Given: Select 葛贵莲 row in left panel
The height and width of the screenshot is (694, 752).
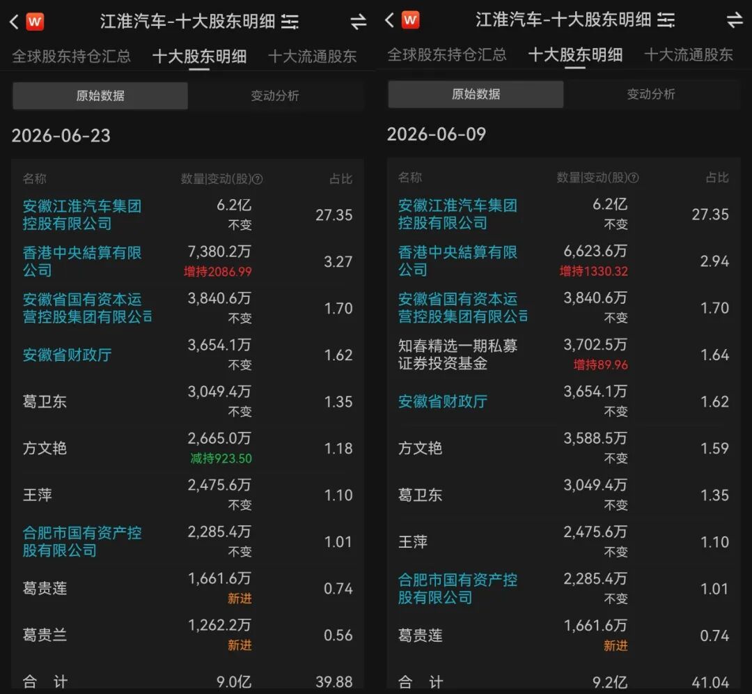Looking at the screenshot, I should pos(187,588).
